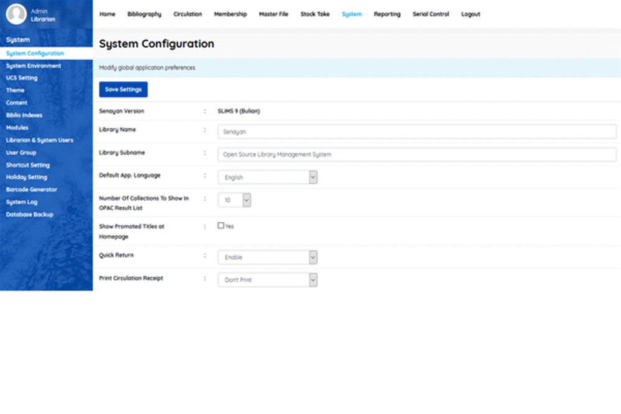Open Librarian & System Users settings
The width and height of the screenshot is (621, 414).
(39, 140)
